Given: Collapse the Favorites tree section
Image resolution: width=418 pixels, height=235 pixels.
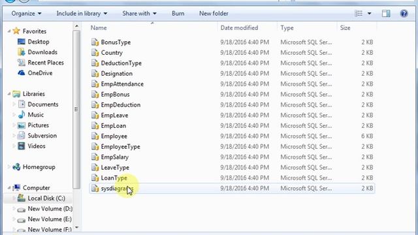Looking at the screenshot, I should (x=9, y=31).
